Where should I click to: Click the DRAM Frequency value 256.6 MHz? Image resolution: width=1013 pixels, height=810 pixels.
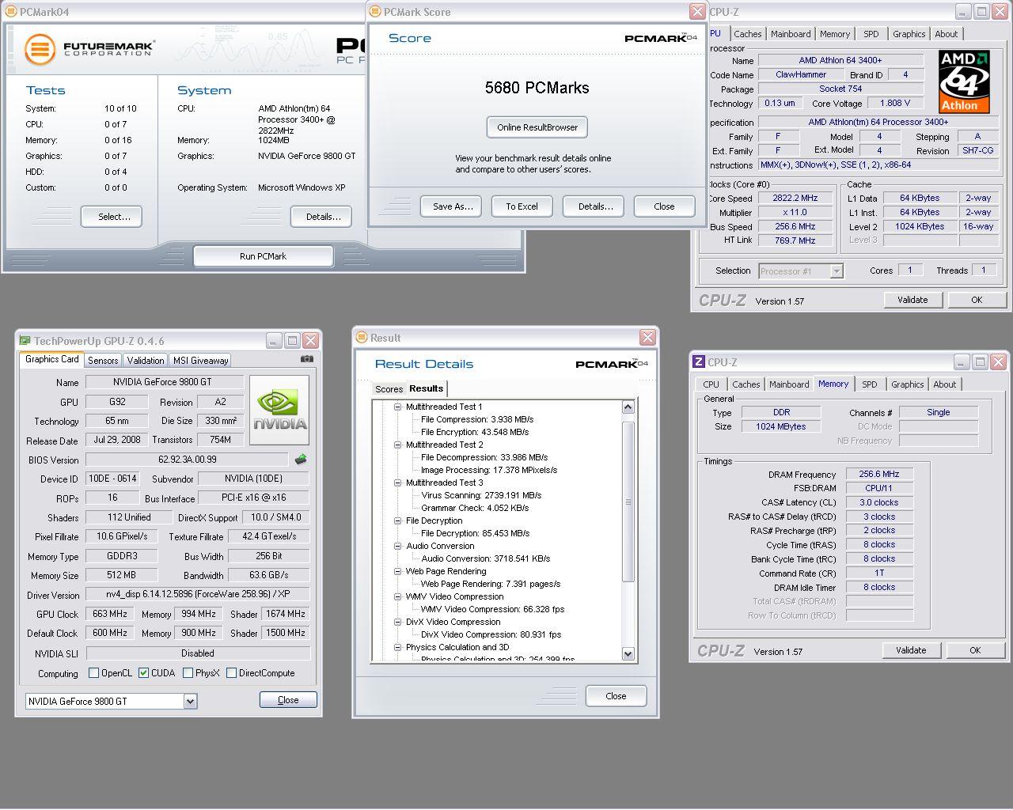(x=878, y=475)
